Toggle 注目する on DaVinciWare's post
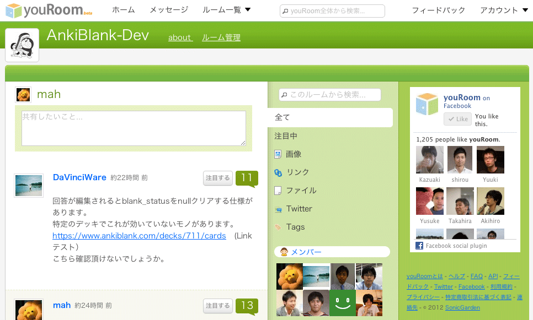The width and height of the screenshot is (533, 320). click(x=218, y=178)
